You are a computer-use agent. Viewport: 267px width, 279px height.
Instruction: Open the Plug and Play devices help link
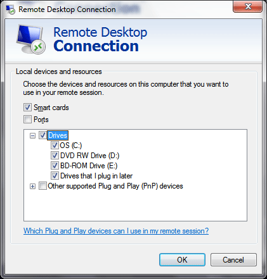coord(116,231)
